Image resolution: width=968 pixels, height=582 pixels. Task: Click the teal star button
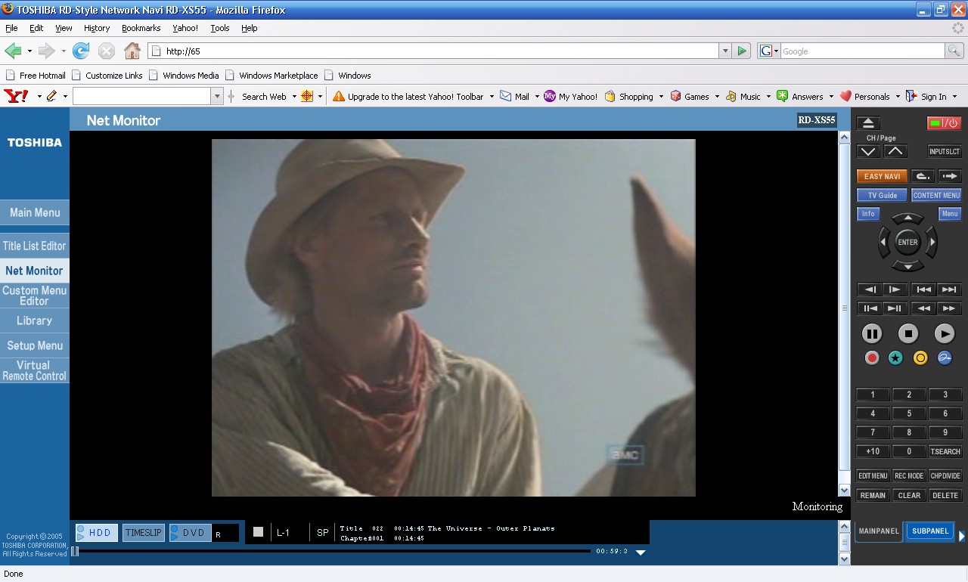click(x=896, y=358)
